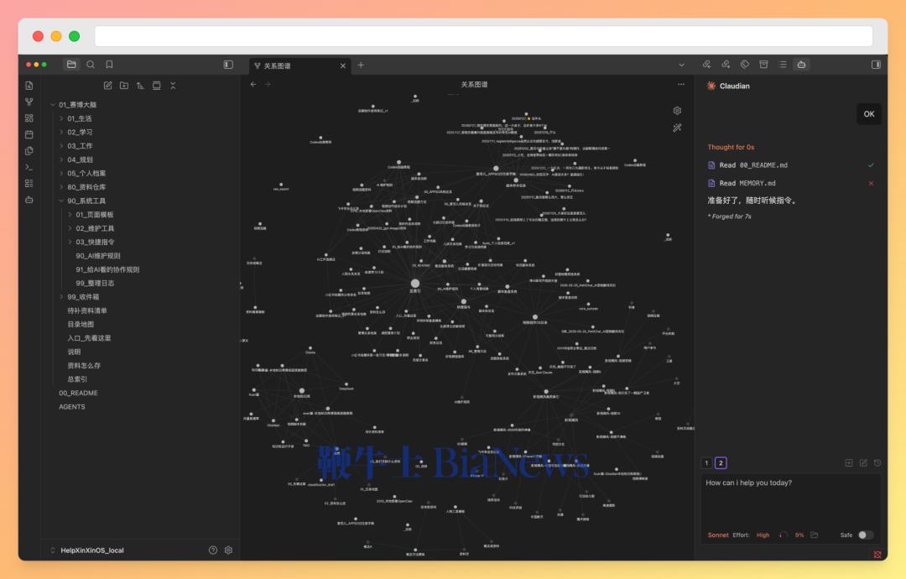Toggle the Safe mode switch
The image size is (906, 579).
[x=866, y=535]
